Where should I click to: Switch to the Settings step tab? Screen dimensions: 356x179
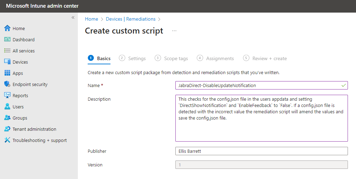(132, 58)
